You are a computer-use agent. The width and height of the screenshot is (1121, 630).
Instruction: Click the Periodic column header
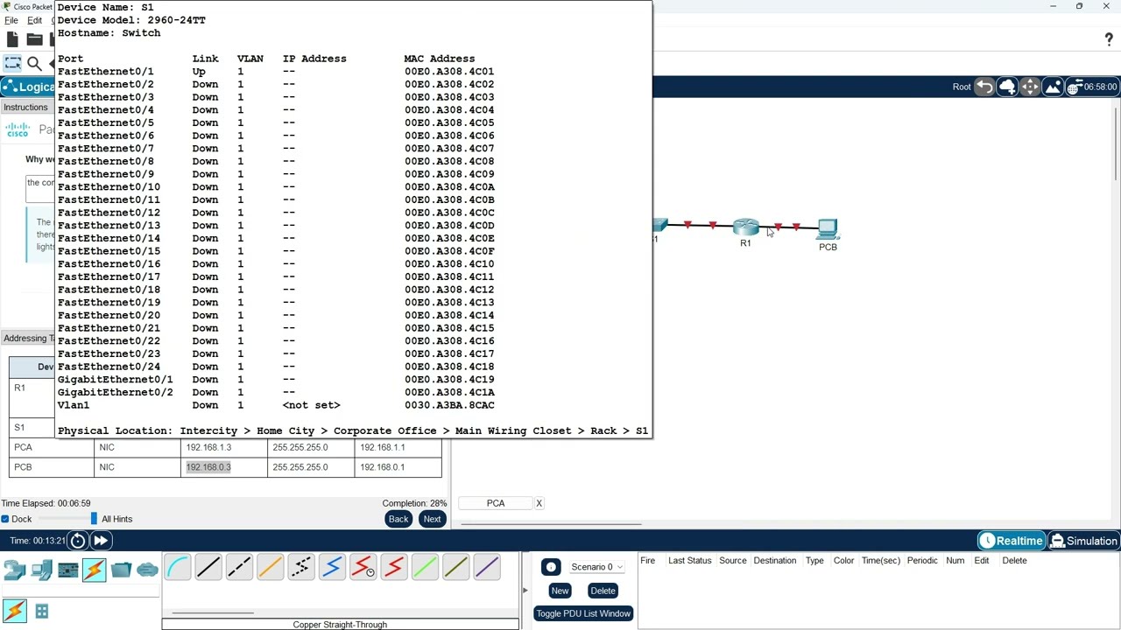922,561
